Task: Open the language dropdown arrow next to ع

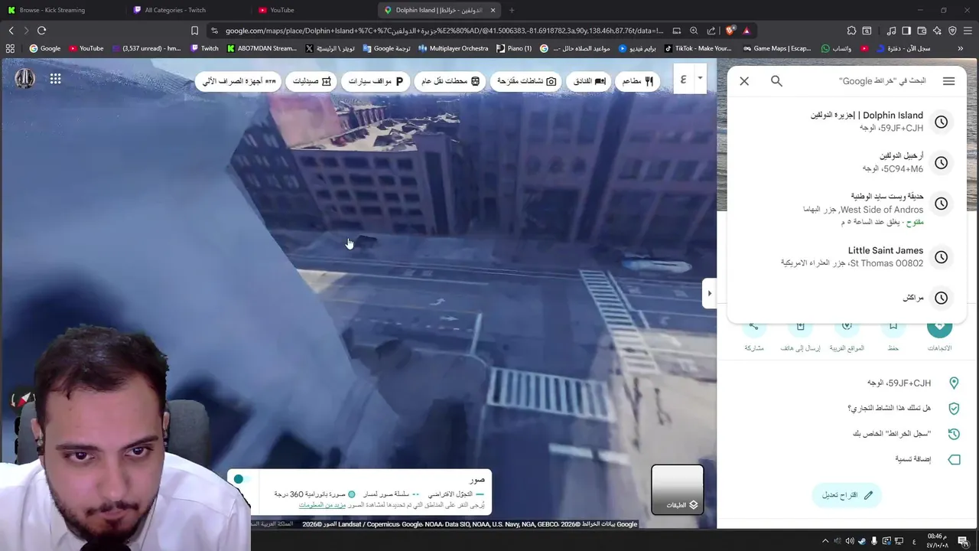Action: [699, 79]
